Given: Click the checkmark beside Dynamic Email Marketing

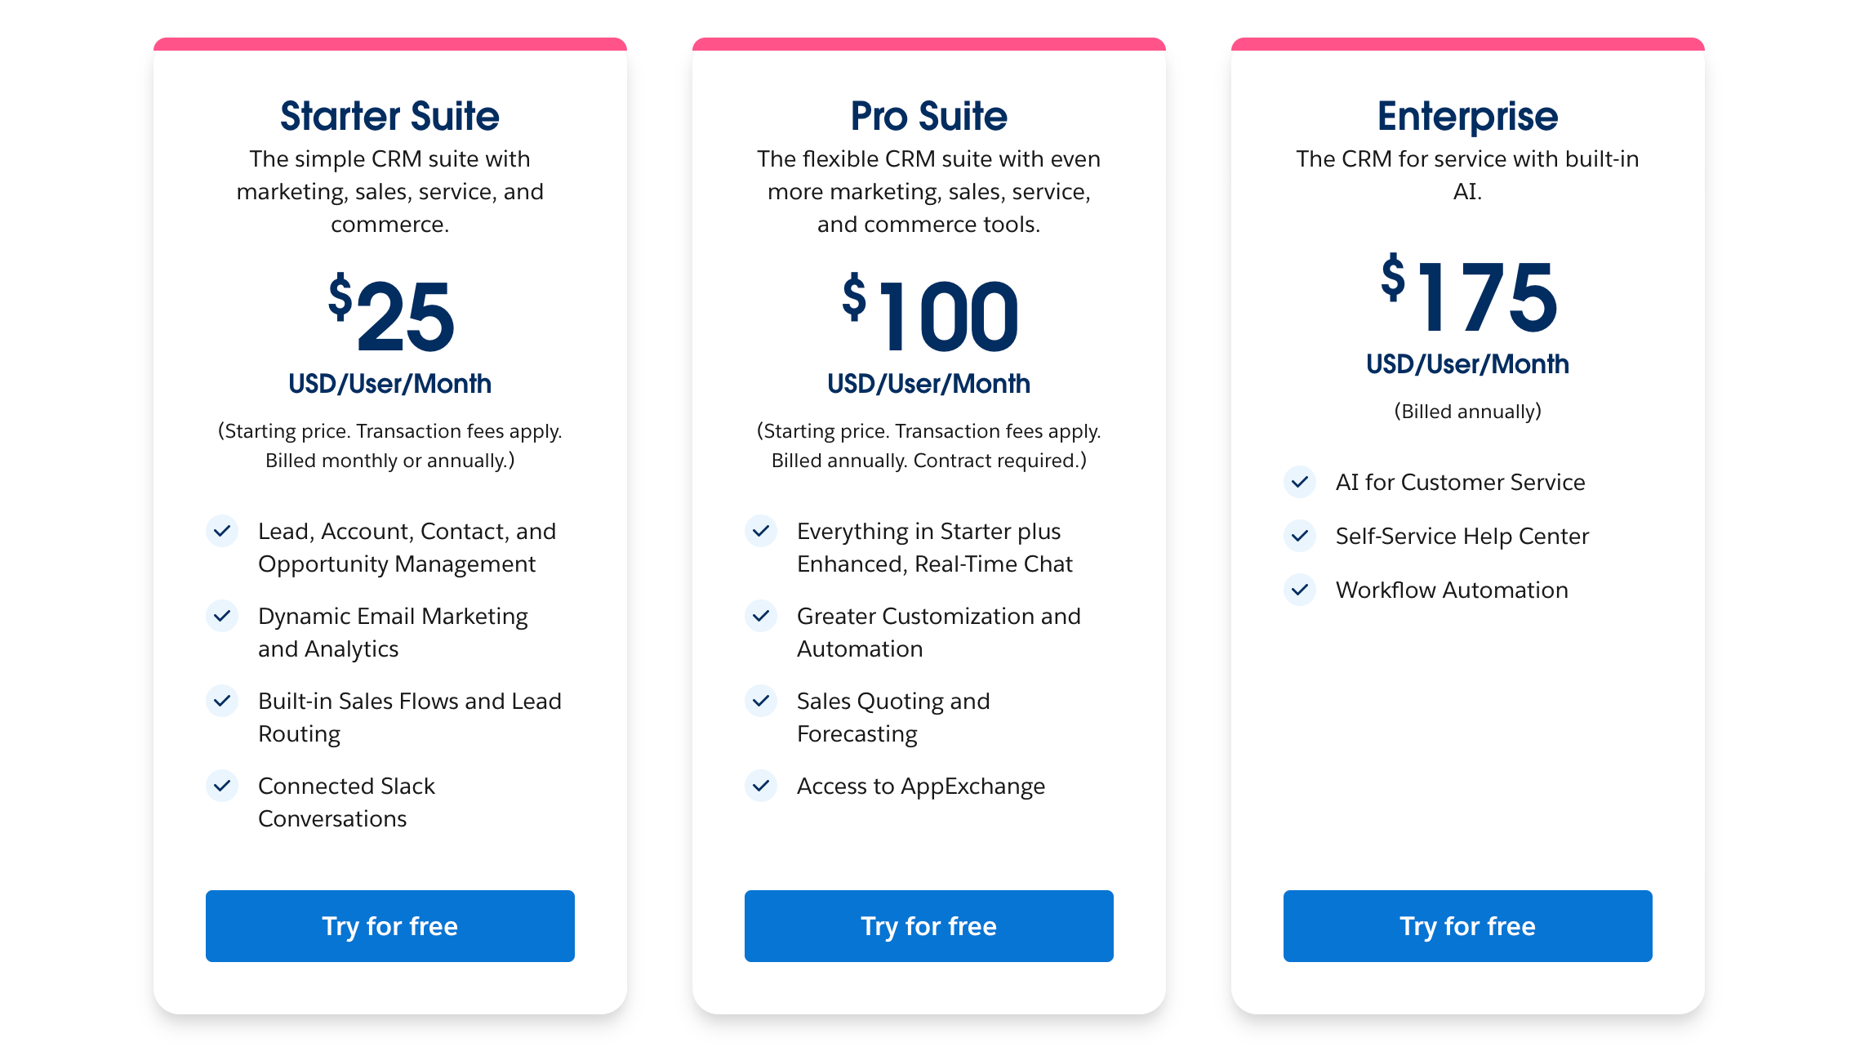Looking at the screenshot, I should pos(222,617).
